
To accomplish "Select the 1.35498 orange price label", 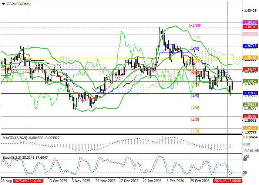I will click(250, 58).
